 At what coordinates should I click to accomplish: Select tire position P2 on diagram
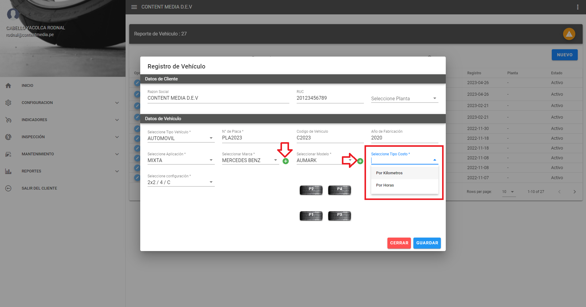(311, 190)
